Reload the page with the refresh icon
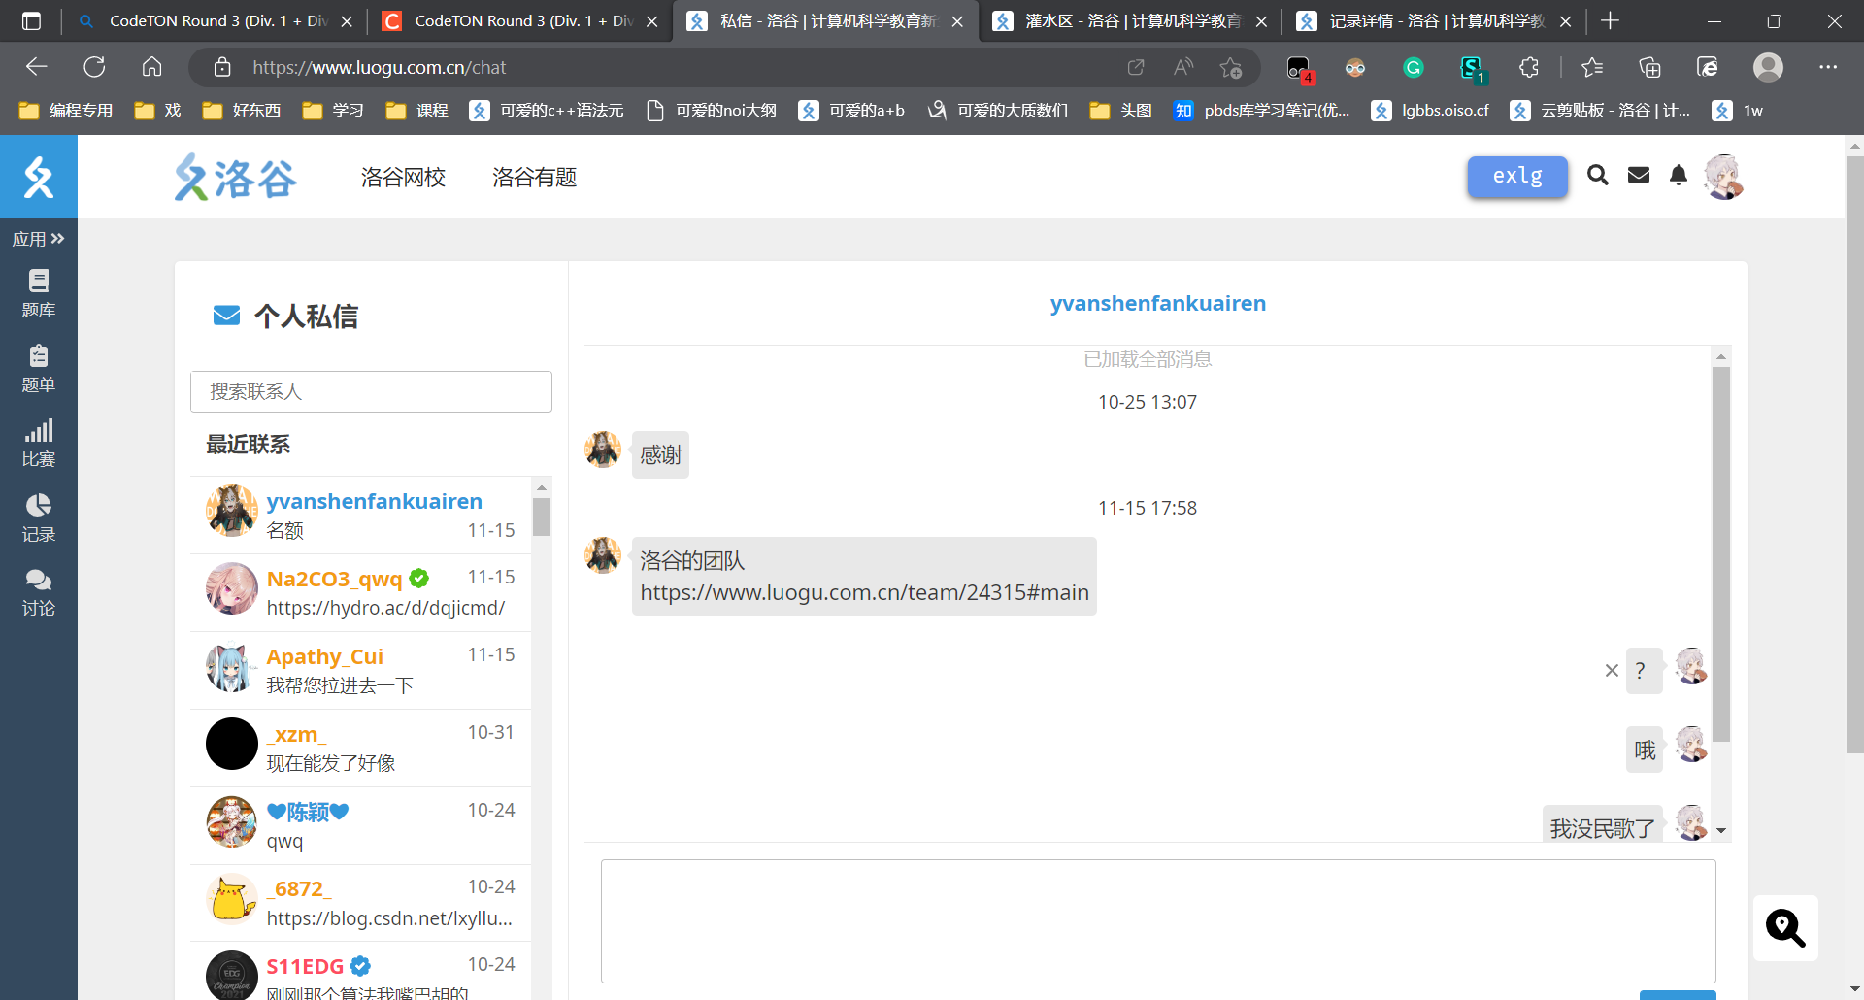Screen dimensions: 1864x1000 (x=94, y=67)
